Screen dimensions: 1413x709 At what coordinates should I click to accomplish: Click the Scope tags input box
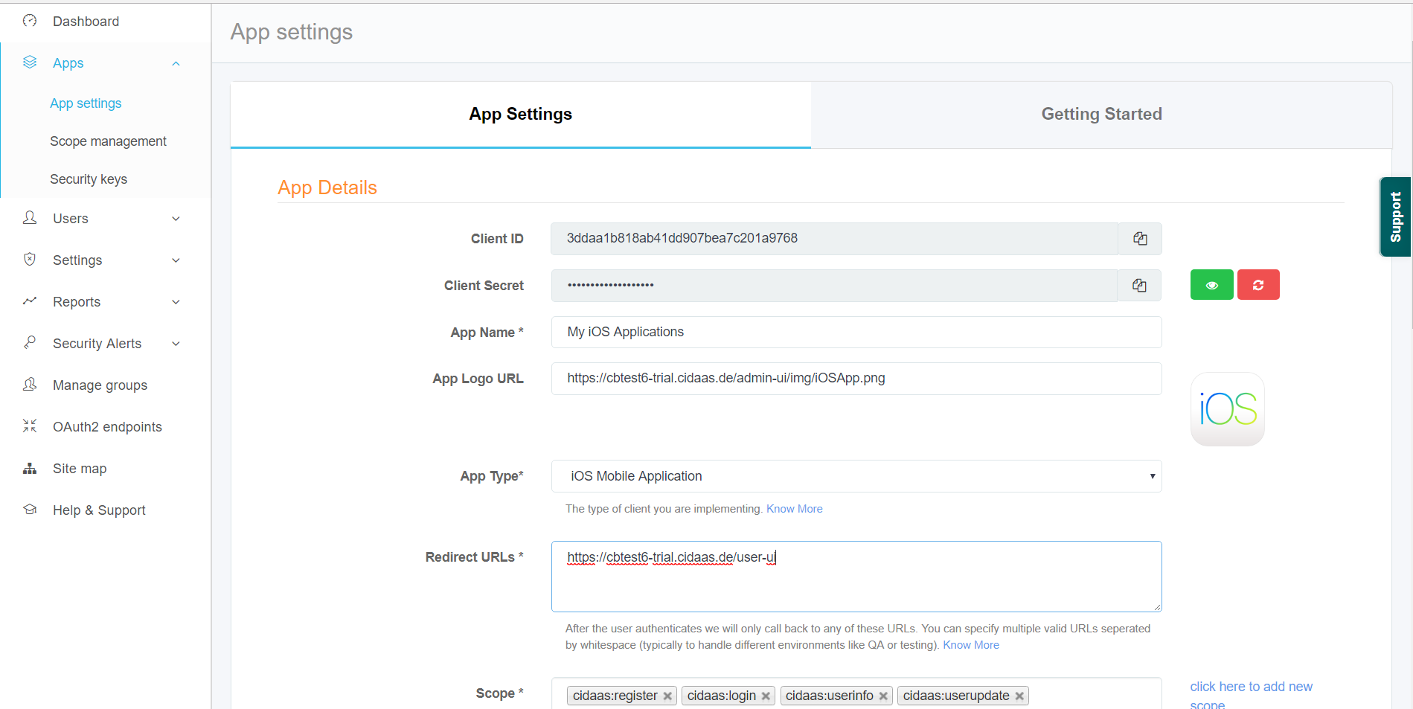tap(856, 694)
